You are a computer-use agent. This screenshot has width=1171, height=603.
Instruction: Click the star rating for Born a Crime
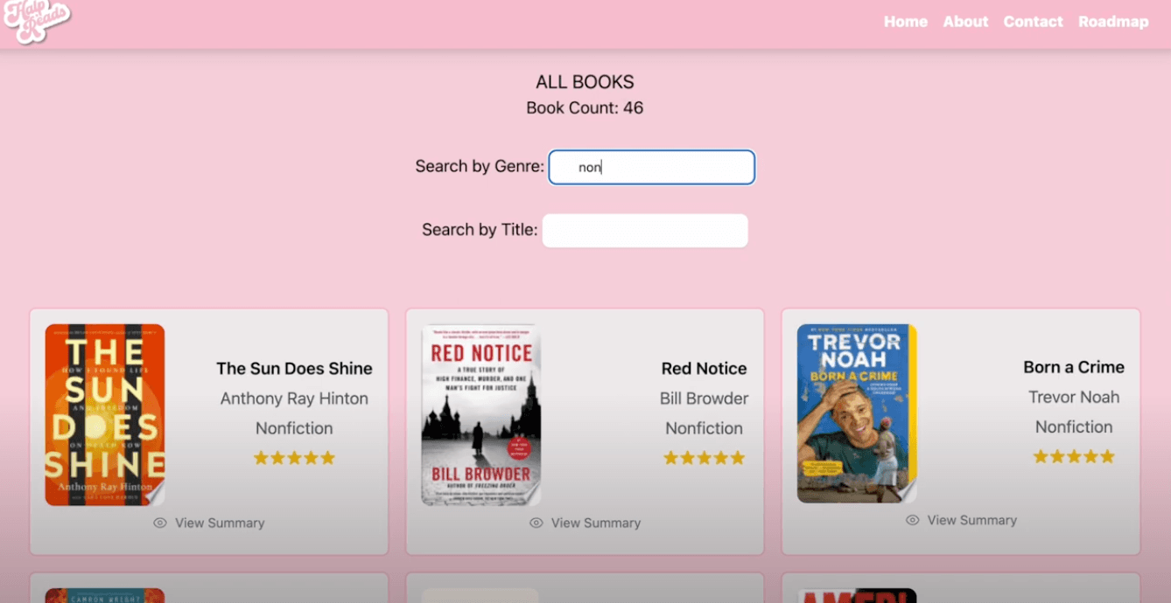[1074, 456]
